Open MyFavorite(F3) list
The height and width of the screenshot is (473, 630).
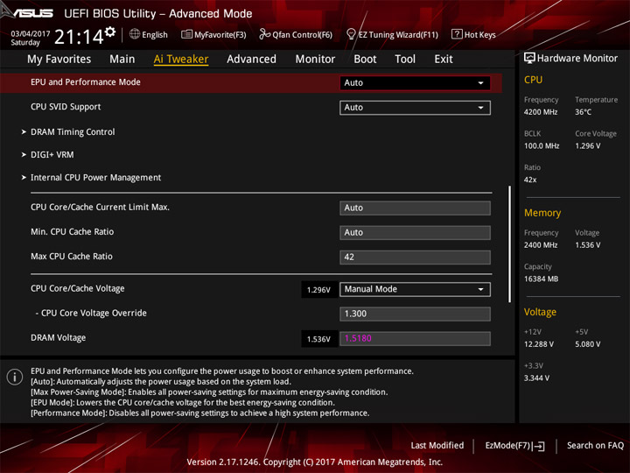click(213, 34)
